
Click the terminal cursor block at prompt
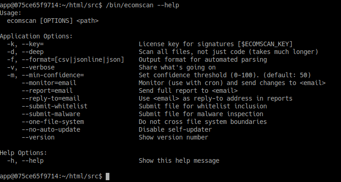tap(108, 177)
